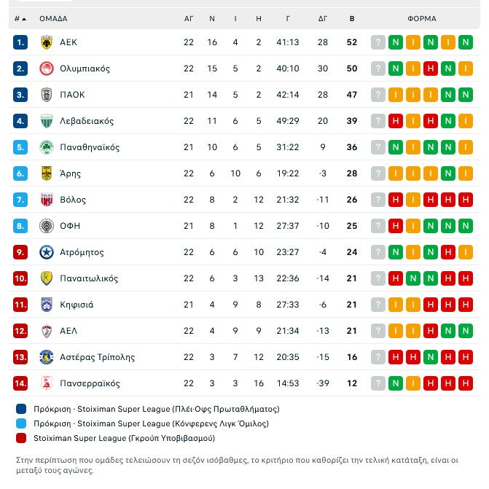Sort standings by the ΔΓ column header

pyautogui.click(x=323, y=19)
